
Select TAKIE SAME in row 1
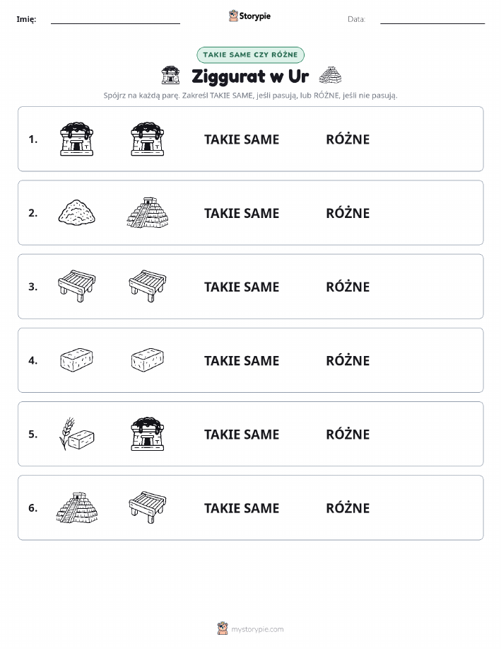point(242,139)
